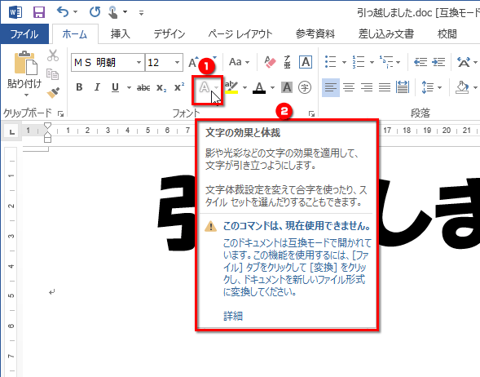Toggle underline formatting
The image size is (480, 377).
[x=115, y=87]
